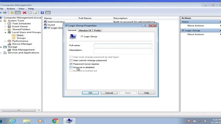The width and height of the screenshot is (221, 124).
Task: Select the Disk Management icon
Action: [9, 50]
